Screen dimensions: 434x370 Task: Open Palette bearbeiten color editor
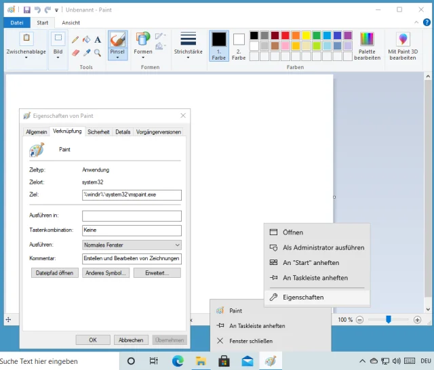point(367,45)
